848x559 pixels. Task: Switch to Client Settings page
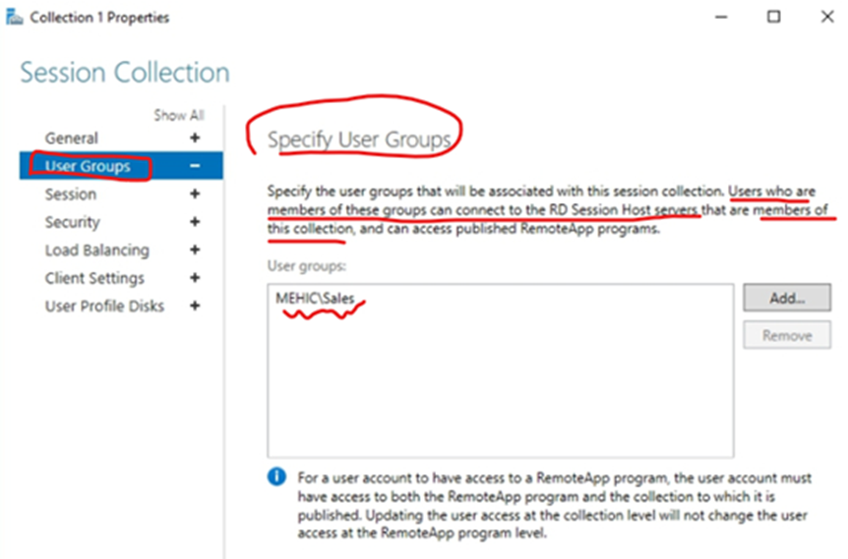[94, 278]
